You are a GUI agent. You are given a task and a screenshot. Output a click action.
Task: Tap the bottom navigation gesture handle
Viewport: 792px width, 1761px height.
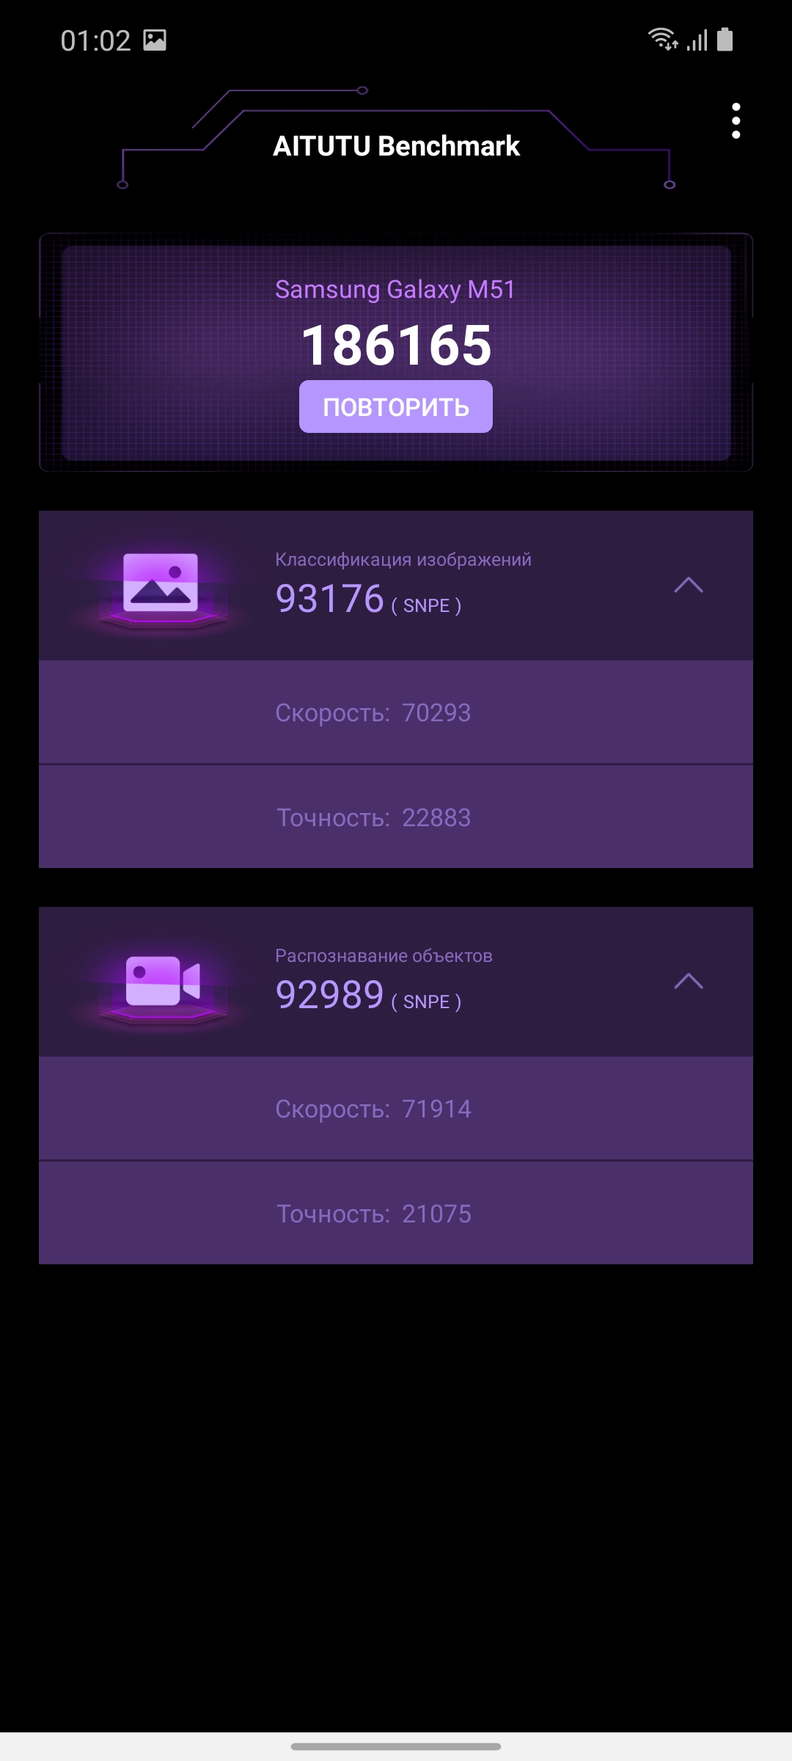tap(396, 1746)
